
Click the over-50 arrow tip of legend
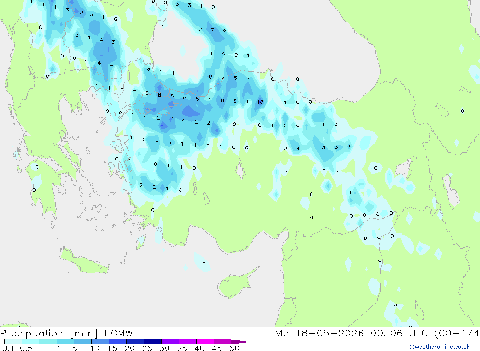pyautogui.click(x=240, y=341)
